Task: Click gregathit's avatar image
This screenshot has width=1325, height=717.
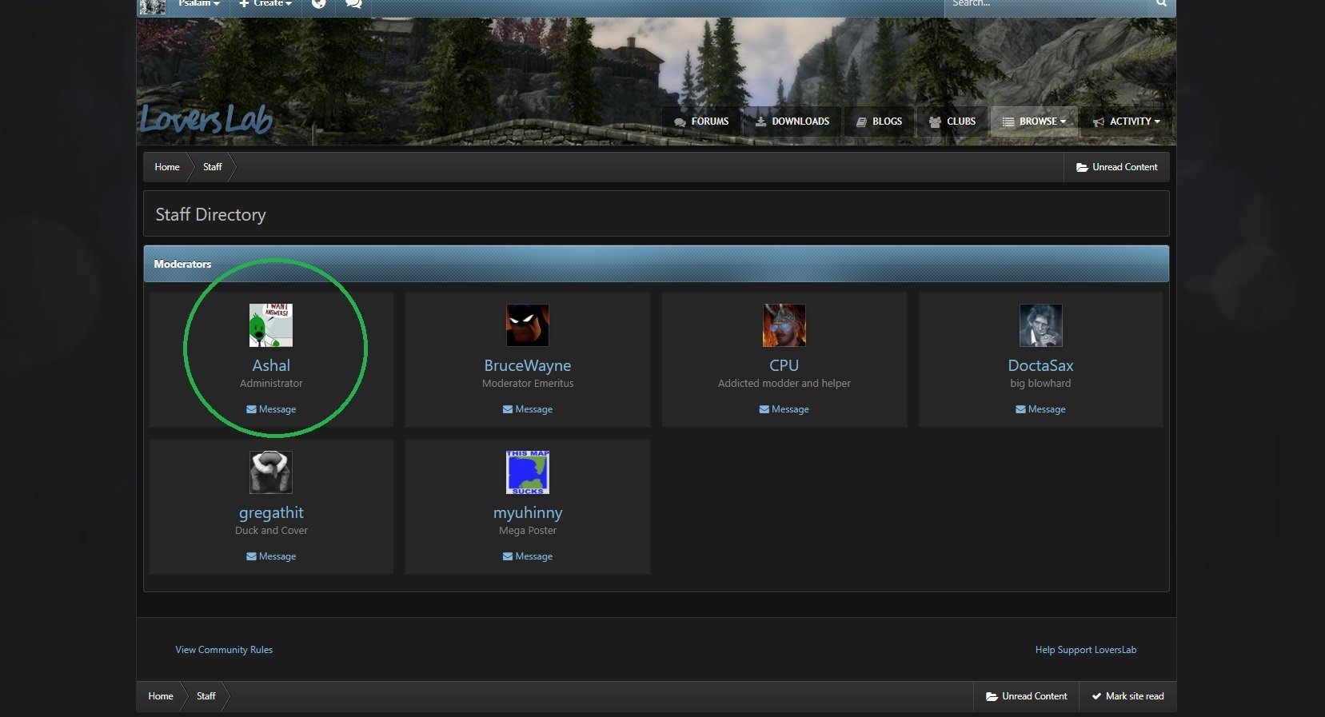Action: coord(271,472)
